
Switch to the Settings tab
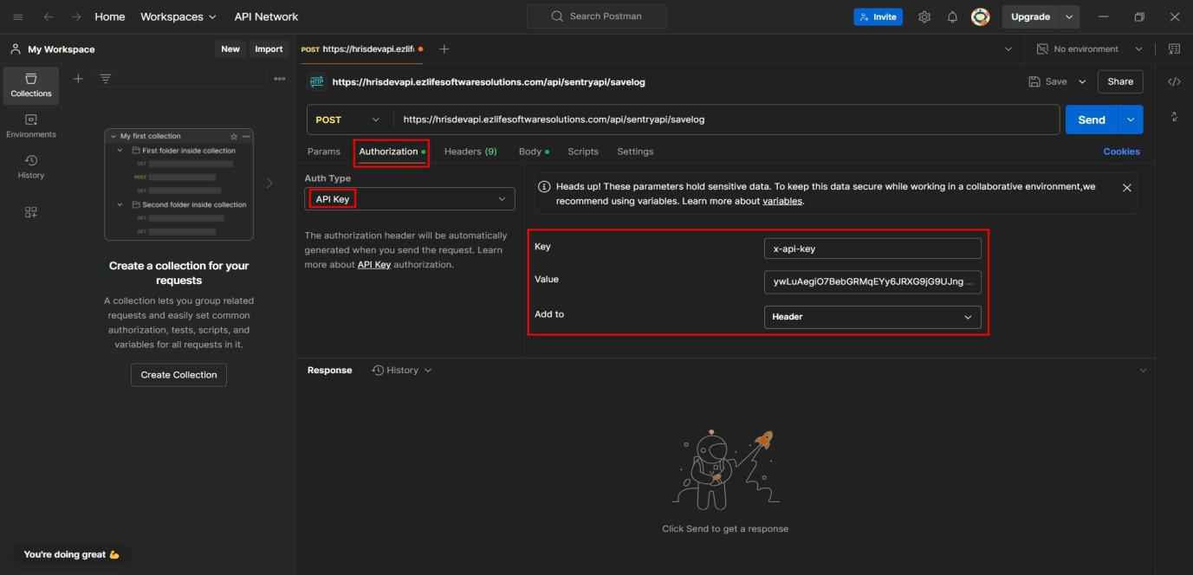click(x=635, y=152)
